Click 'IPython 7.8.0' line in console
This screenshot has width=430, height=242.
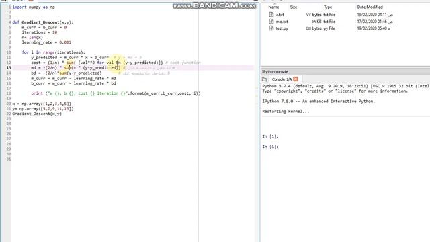[318, 102]
